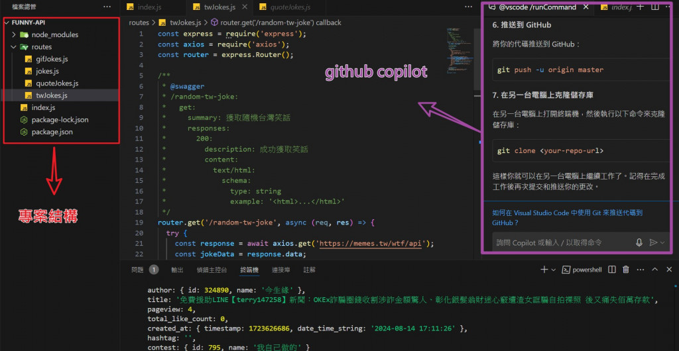Add a new chat with plus icon

click(641, 7)
